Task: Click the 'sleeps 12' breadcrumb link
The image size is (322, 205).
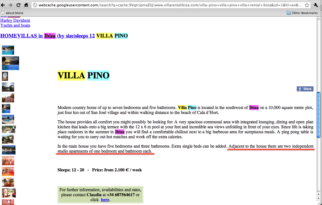Action: 85,36
